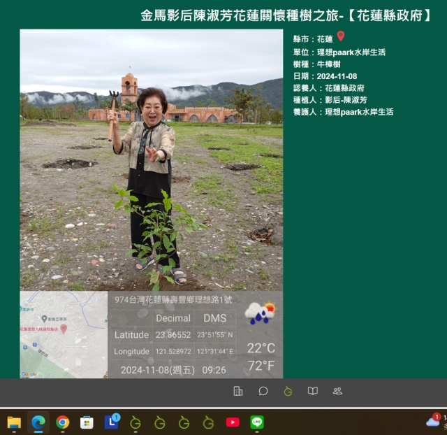This screenshot has height=435, width=447.
Task: Select the 認養人：花蓮縣政府 line
Action: [x=329, y=88]
